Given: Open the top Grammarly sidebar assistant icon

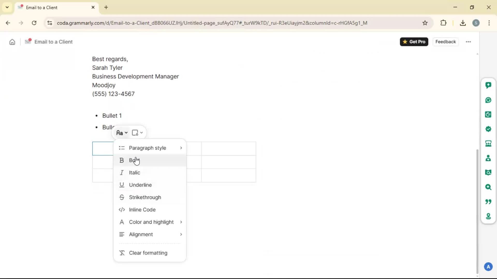Looking at the screenshot, I should point(488,85).
